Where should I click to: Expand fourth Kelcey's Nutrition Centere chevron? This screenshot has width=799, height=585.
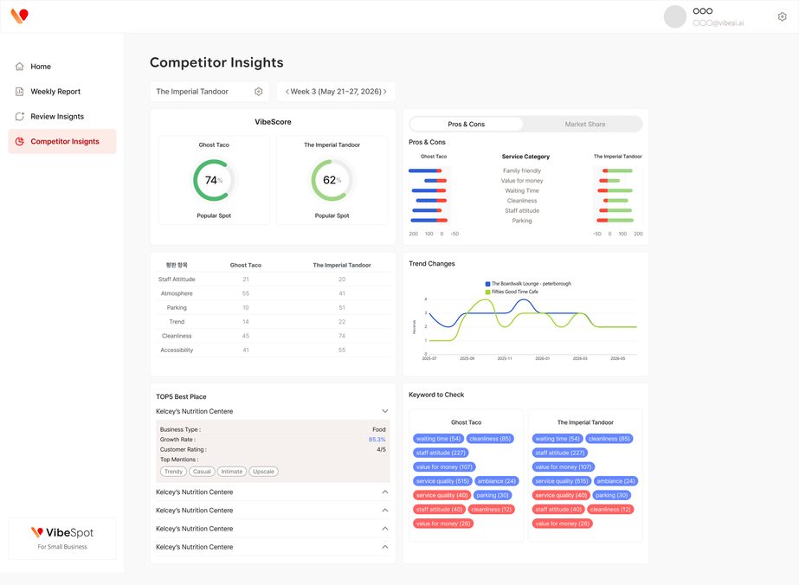pos(384,529)
